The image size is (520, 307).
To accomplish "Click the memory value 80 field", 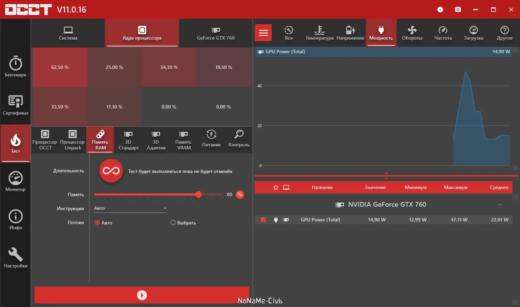I will point(229,194).
